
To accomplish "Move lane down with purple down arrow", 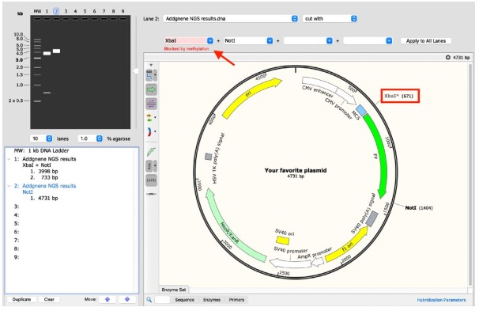I will tap(127, 299).
